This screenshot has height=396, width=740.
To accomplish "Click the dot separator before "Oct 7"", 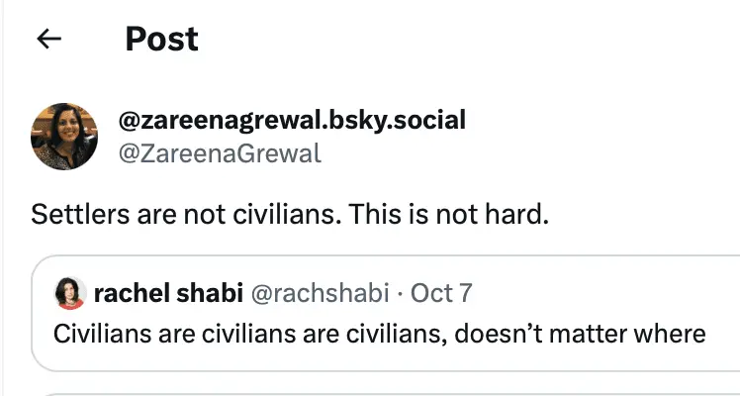I will (399, 293).
